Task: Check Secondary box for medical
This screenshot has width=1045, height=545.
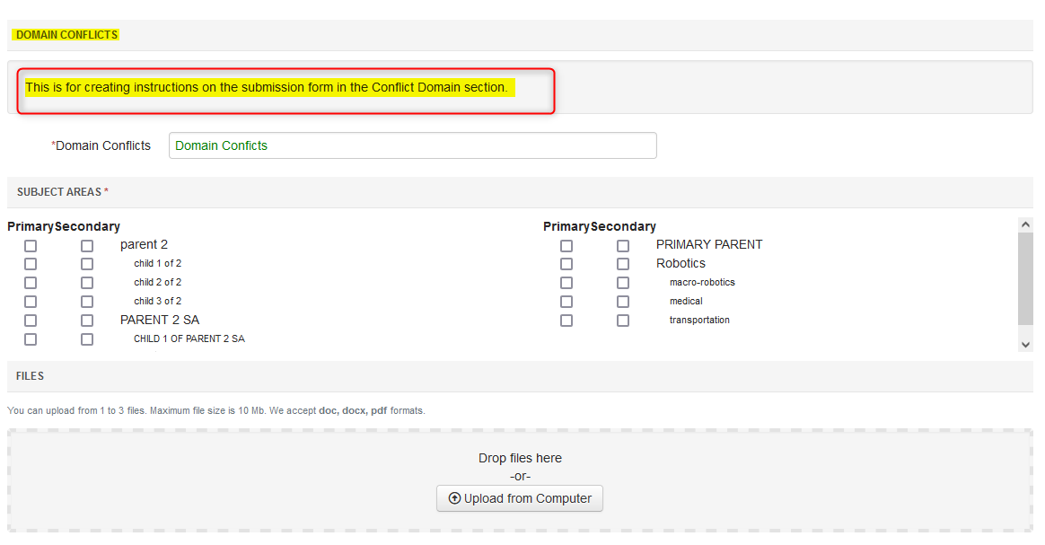Action: click(623, 302)
